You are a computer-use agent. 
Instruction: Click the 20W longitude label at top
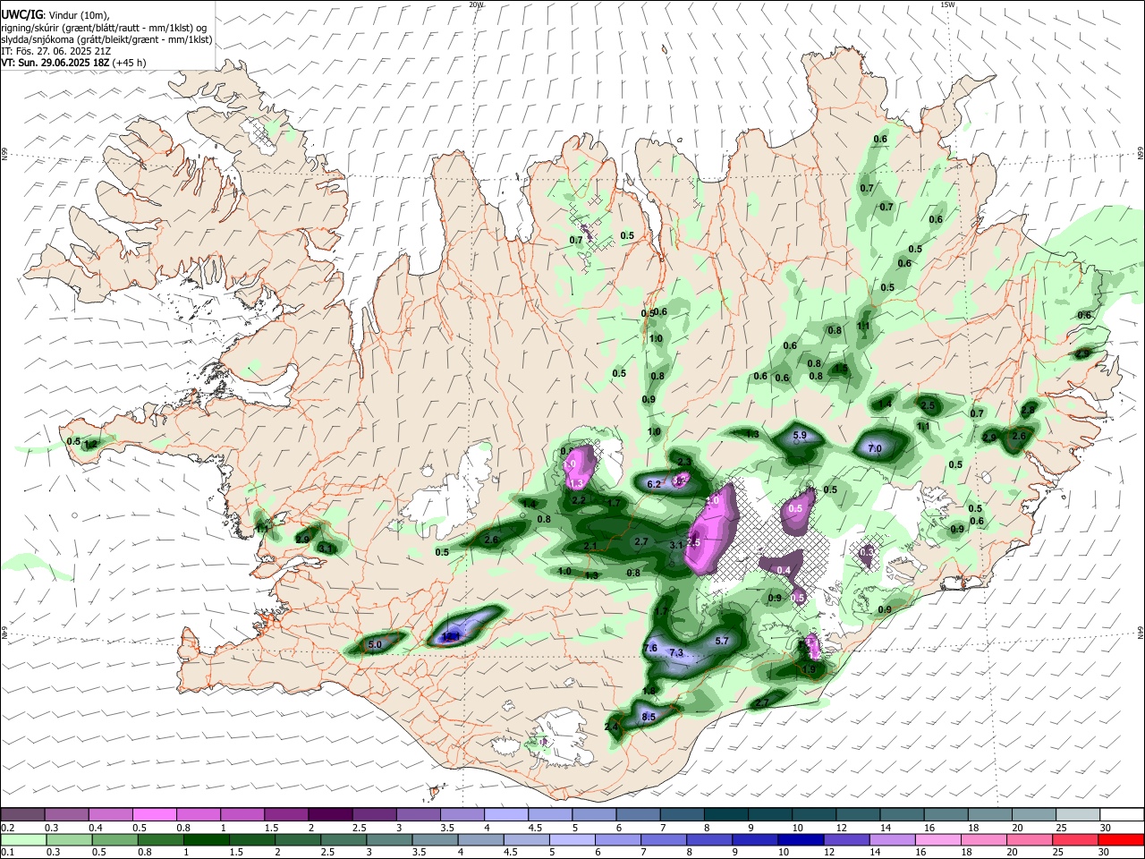[476, 4]
